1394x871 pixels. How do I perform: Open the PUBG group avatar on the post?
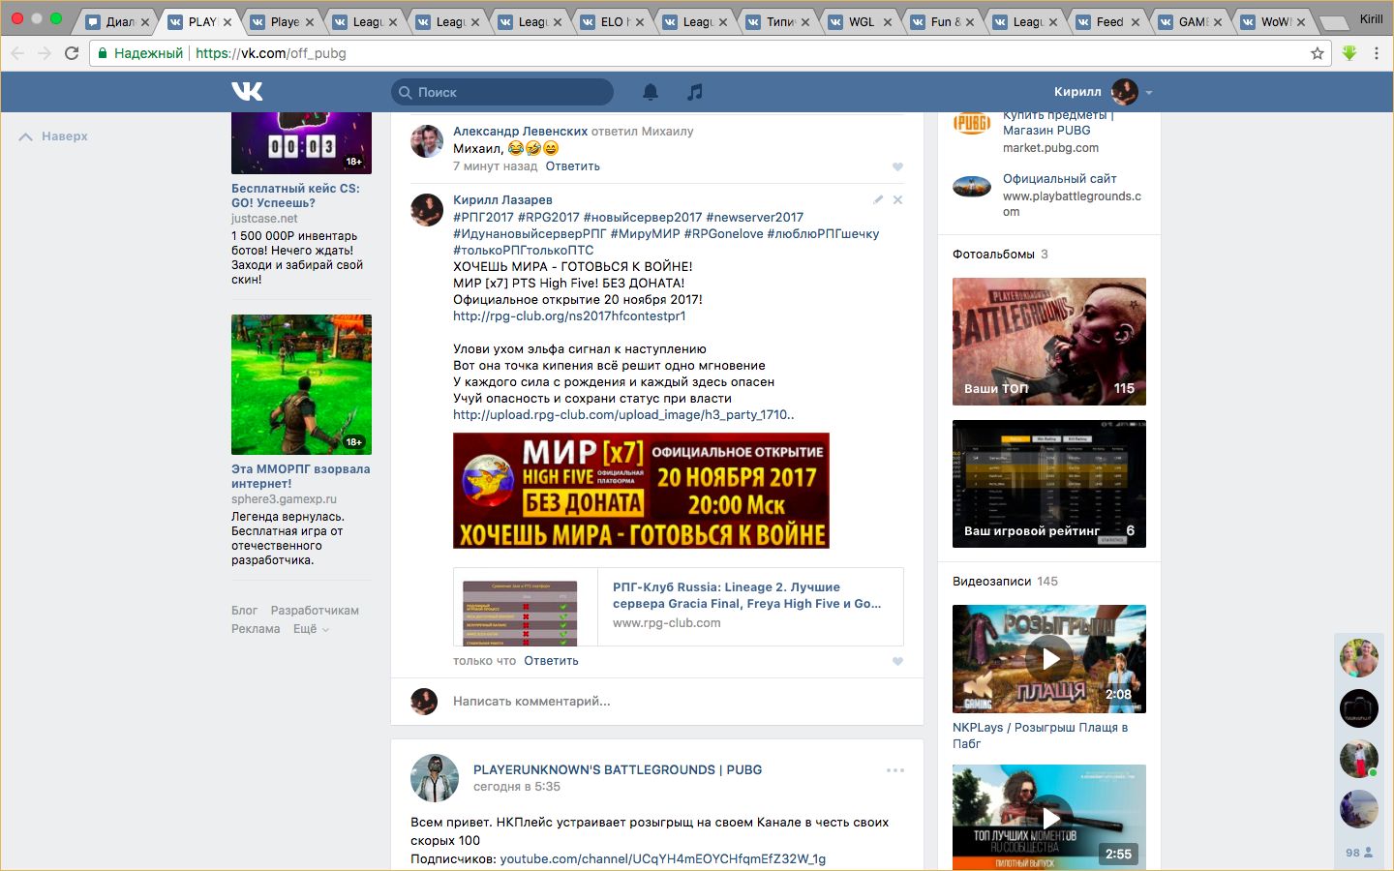(435, 778)
